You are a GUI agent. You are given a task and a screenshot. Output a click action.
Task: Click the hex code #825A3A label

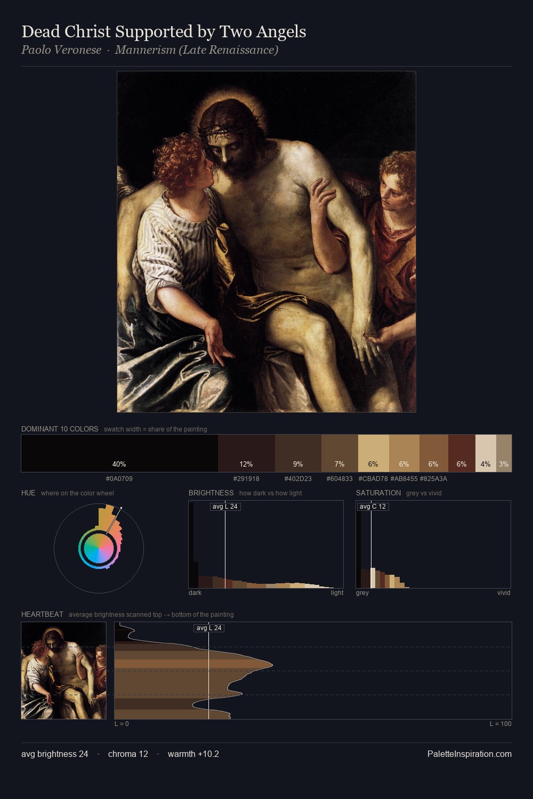(433, 479)
